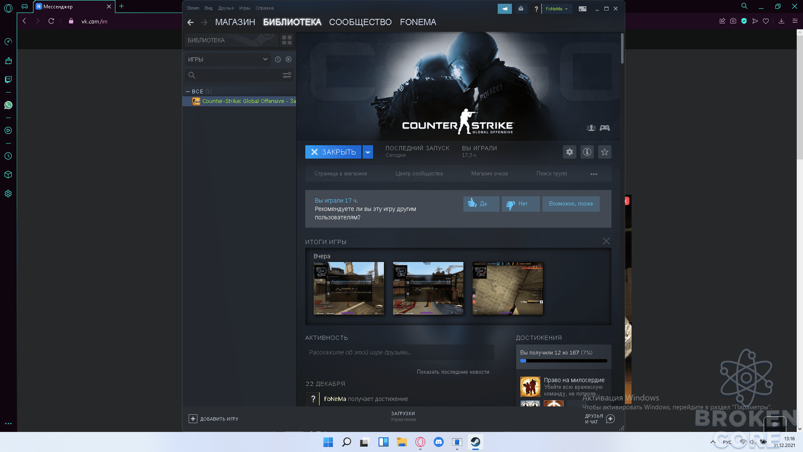Click the Steam help question mark icon
Screen dimensions: 803x452
[536, 9]
